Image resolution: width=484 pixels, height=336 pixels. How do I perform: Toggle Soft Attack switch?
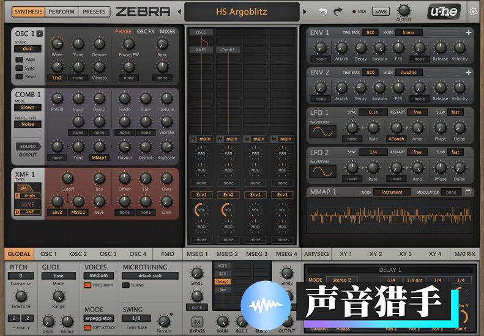[x=87, y=327]
